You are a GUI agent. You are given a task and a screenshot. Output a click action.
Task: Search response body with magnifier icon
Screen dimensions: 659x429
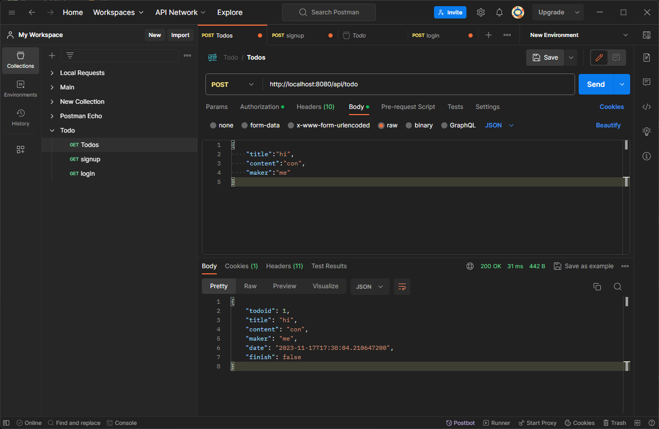[x=618, y=287]
